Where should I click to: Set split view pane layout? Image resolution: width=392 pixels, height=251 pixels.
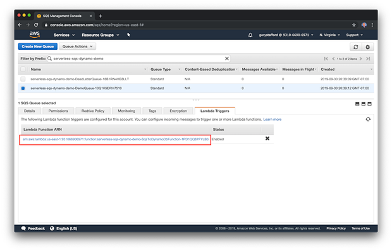coord(364,104)
